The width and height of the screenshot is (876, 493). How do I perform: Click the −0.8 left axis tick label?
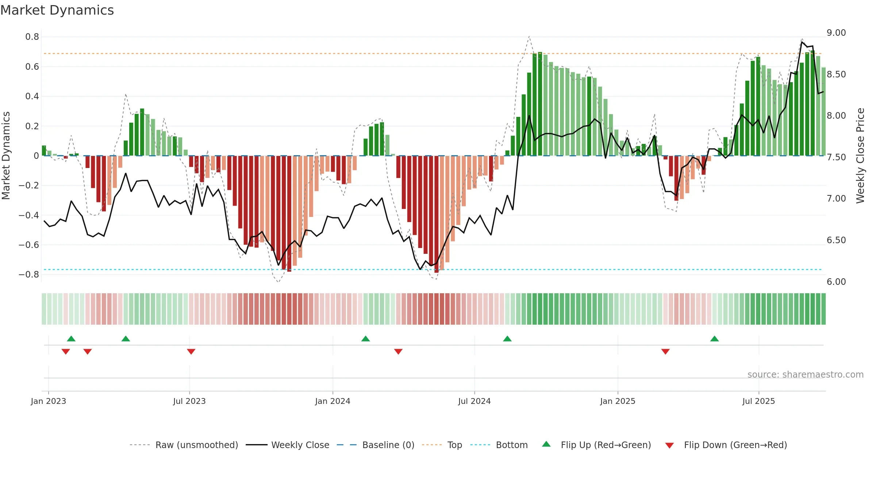(29, 275)
